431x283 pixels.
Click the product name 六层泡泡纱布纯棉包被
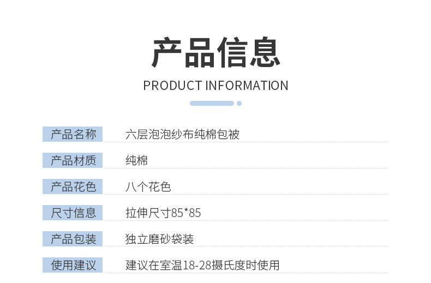tap(182, 134)
